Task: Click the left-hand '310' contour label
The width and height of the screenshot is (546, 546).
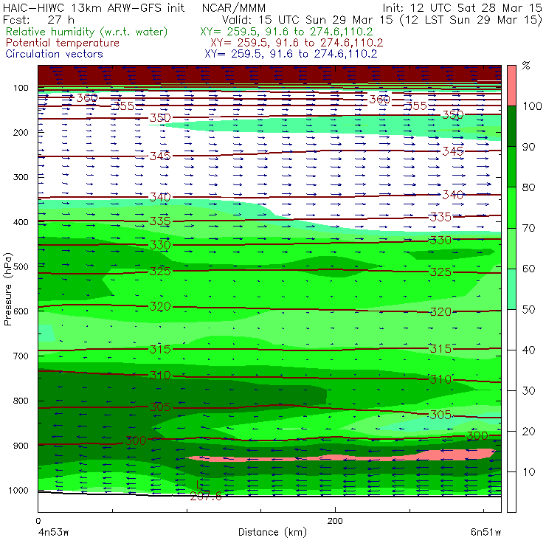Action: point(160,376)
